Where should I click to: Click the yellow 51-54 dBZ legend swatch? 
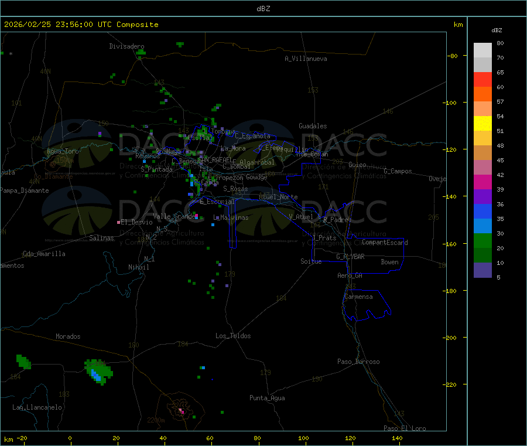(x=482, y=124)
